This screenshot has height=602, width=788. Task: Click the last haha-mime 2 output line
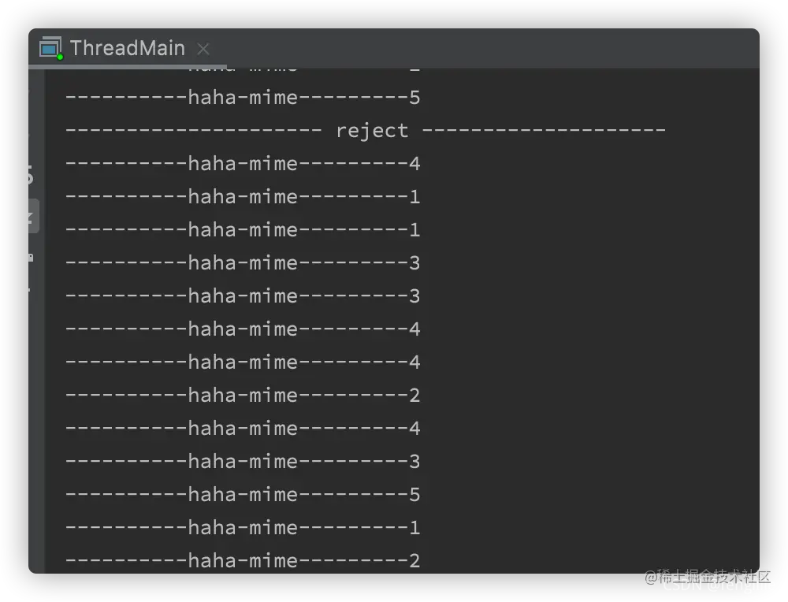[x=243, y=561]
